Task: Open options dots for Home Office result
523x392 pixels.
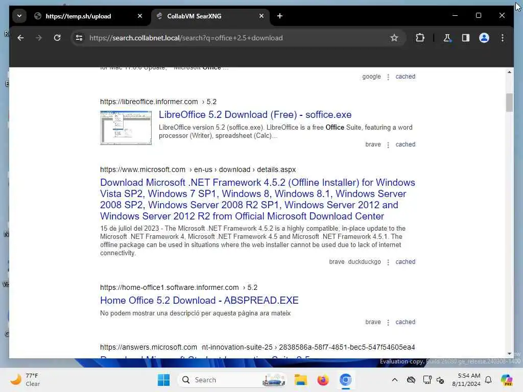Action: [388, 323]
